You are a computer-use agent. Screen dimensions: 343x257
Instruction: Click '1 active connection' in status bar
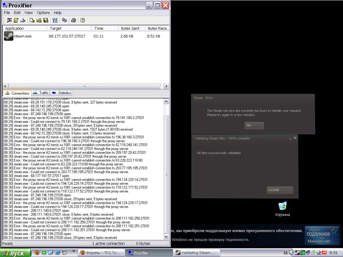tap(108, 244)
